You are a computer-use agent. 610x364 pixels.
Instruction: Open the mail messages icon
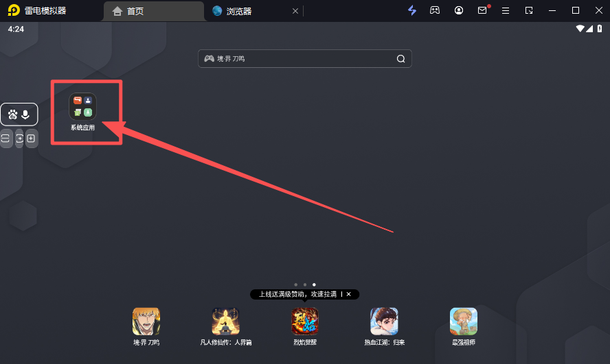(x=482, y=10)
